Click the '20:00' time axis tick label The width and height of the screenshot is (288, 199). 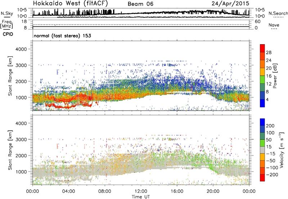[213, 191]
